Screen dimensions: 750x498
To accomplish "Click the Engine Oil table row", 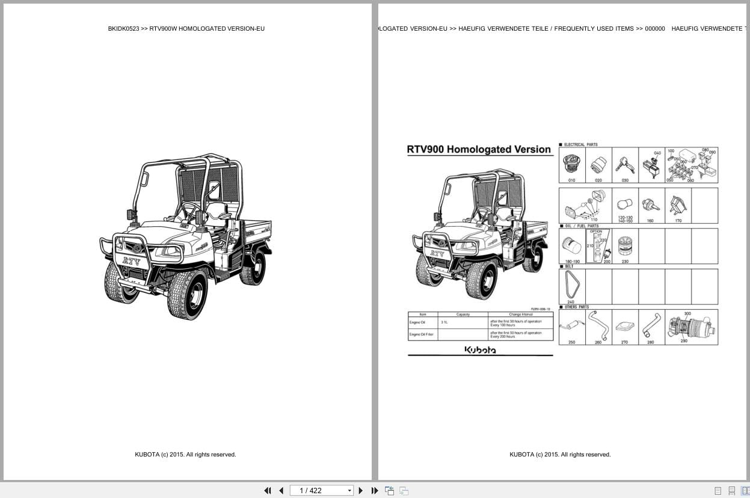I will 480,323.
